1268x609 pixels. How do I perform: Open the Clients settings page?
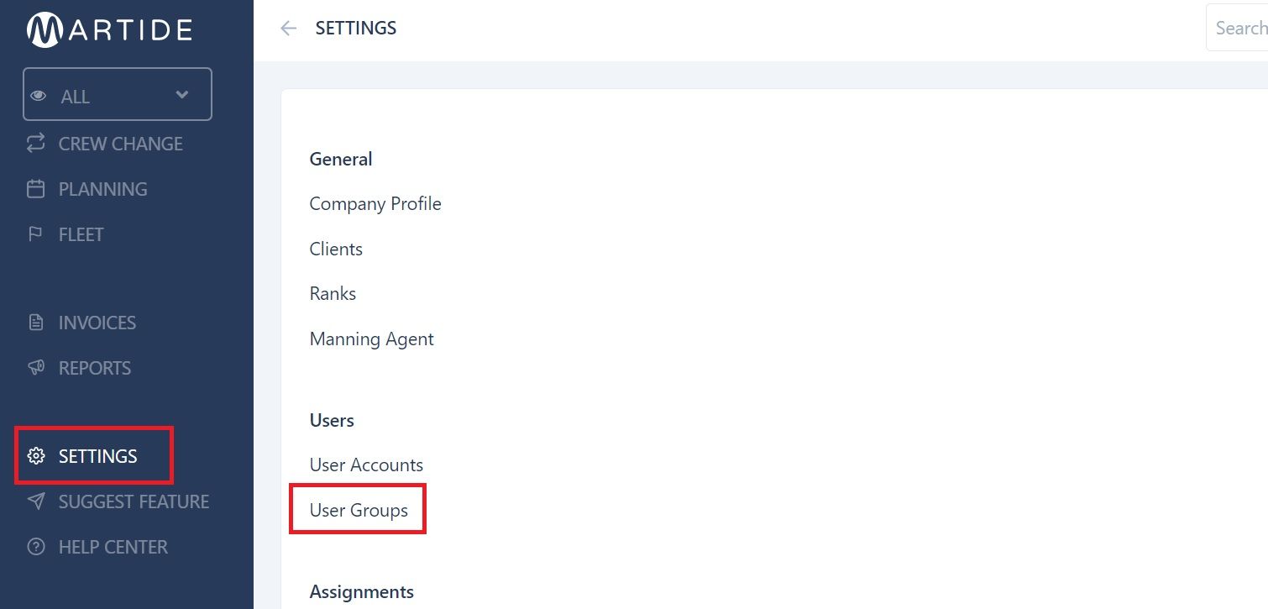(336, 249)
